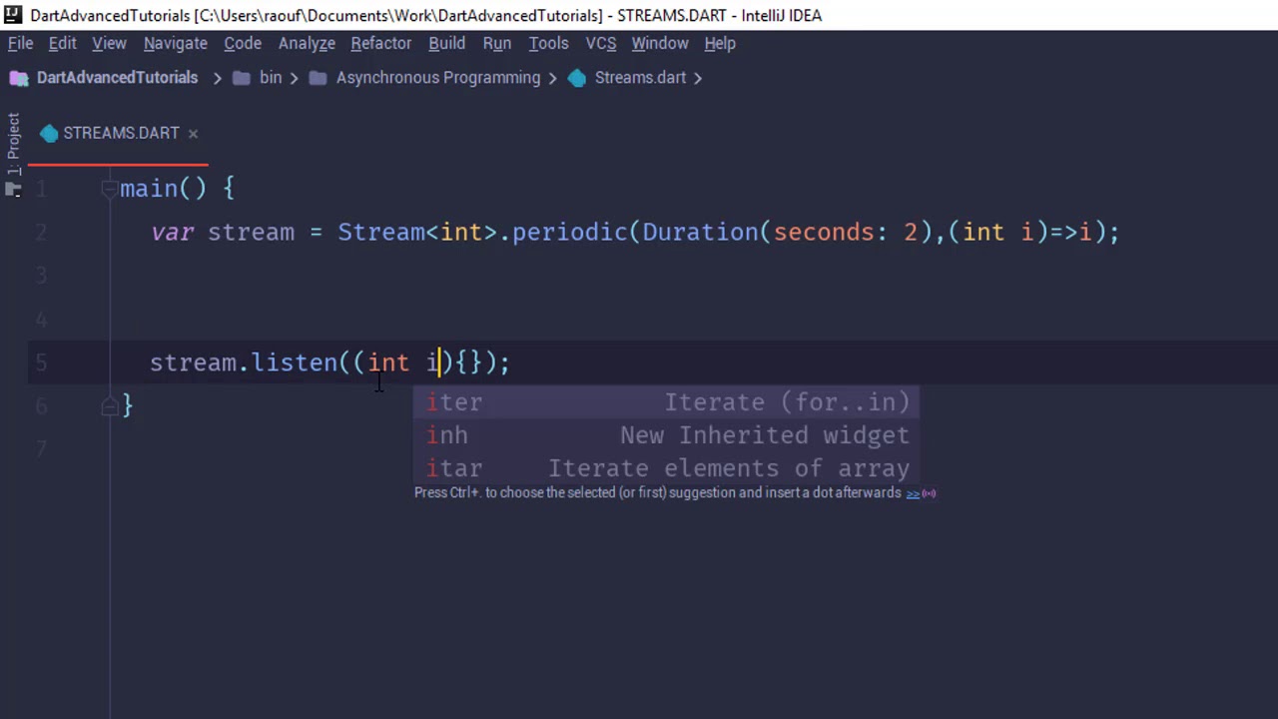The width and height of the screenshot is (1278, 719).
Task: Click the Project tool window icon
Action: tap(13, 190)
